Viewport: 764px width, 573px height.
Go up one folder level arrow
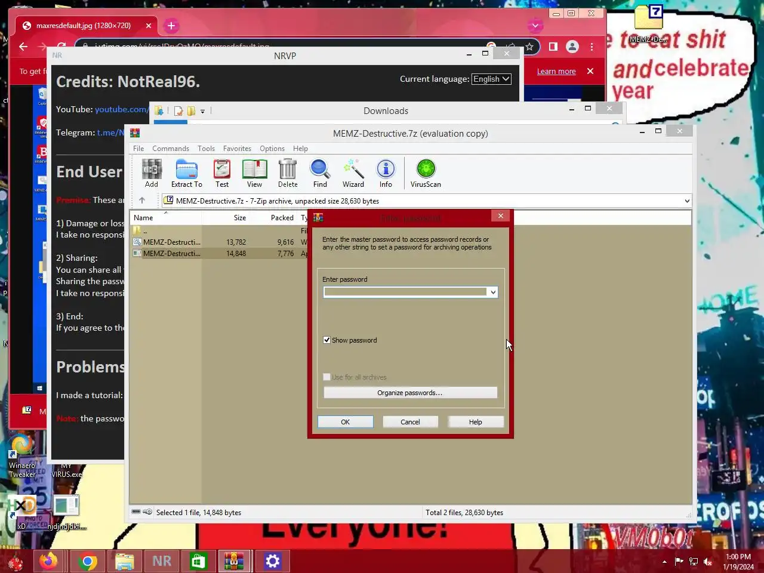pyautogui.click(x=142, y=201)
